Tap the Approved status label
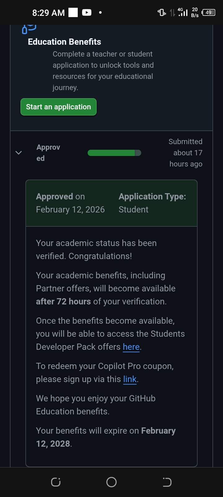This screenshot has height=497, width=223. (x=48, y=153)
